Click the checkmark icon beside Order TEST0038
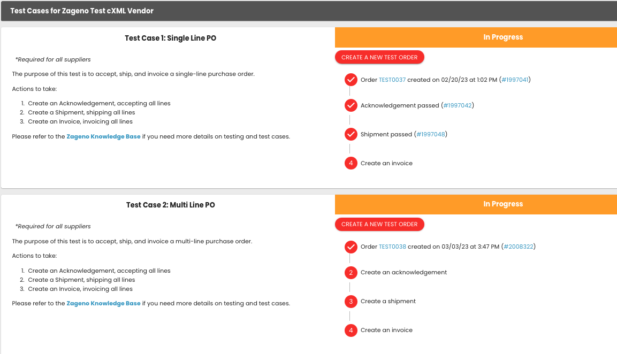This screenshot has height=354, width=617. click(351, 247)
